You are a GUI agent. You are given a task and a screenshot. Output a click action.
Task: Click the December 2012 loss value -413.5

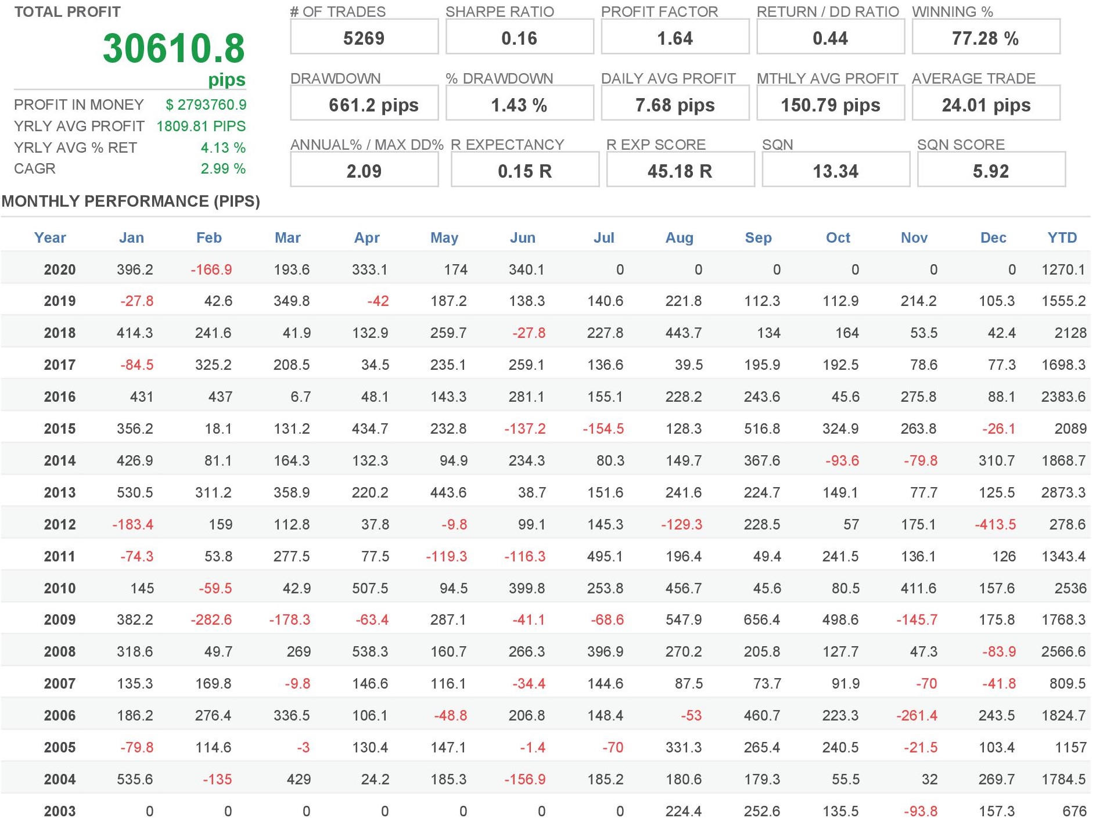995,524
